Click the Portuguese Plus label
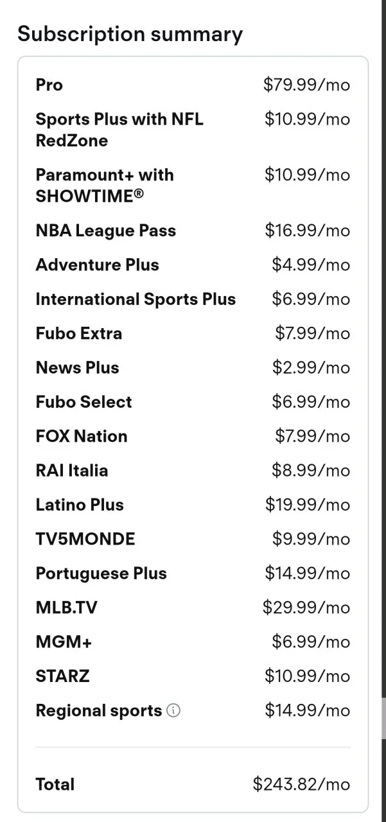This screenshot has width=386, height=822. [x=101, y=573]
